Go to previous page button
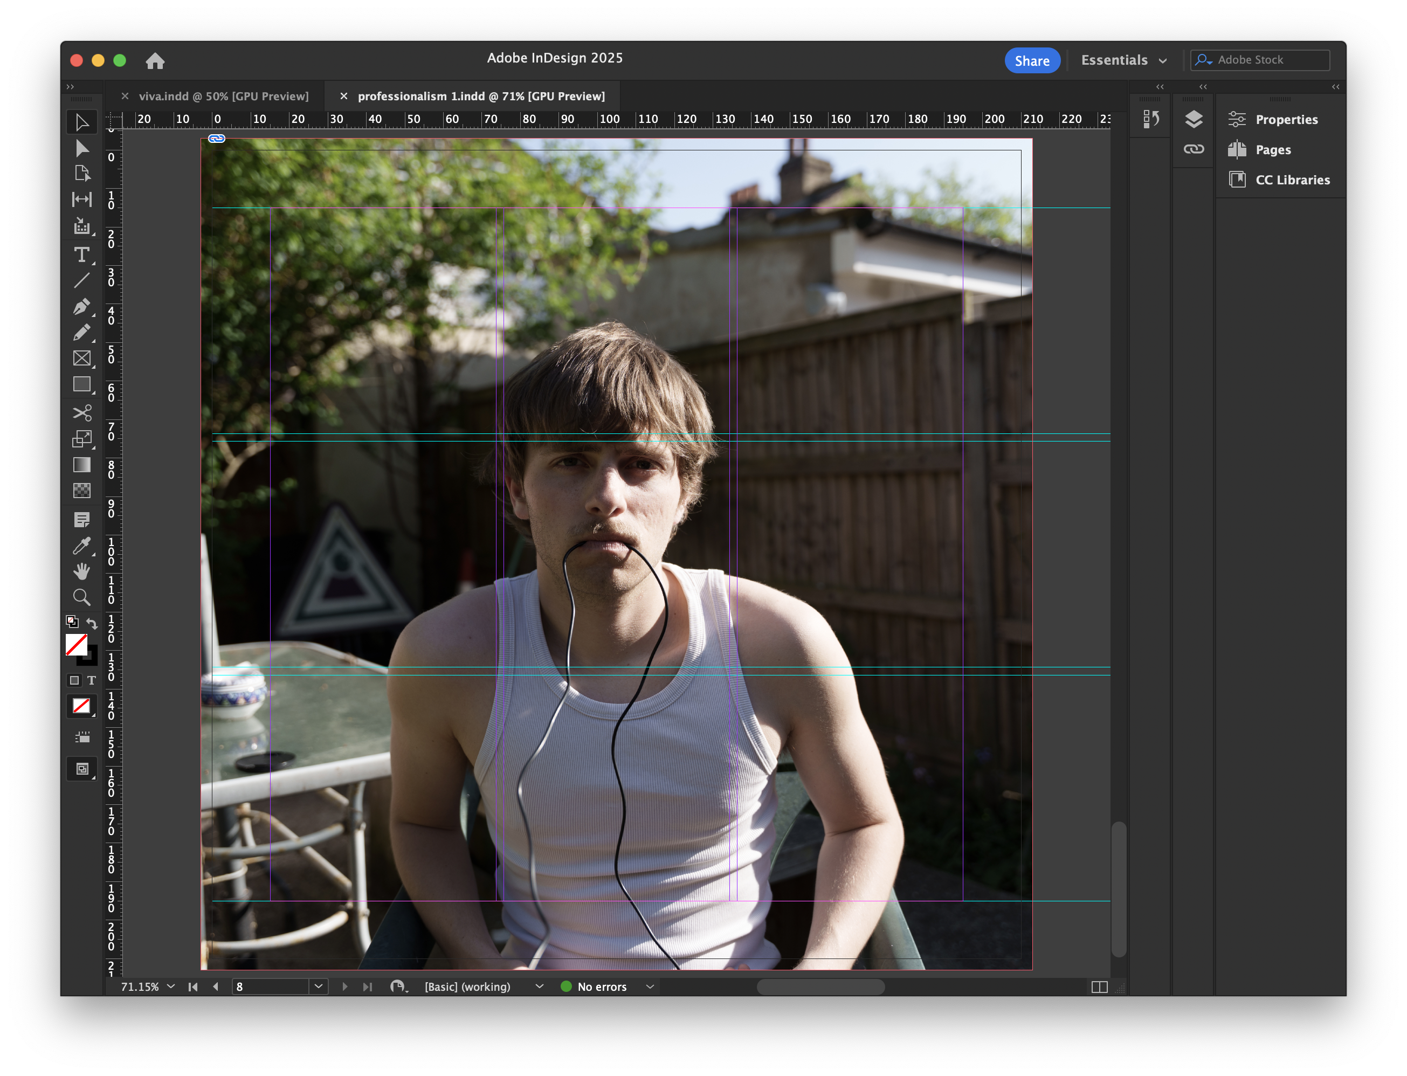The height and width of the screenshot is (1076, 1407). pyautogui.click(x=216, y=987)
